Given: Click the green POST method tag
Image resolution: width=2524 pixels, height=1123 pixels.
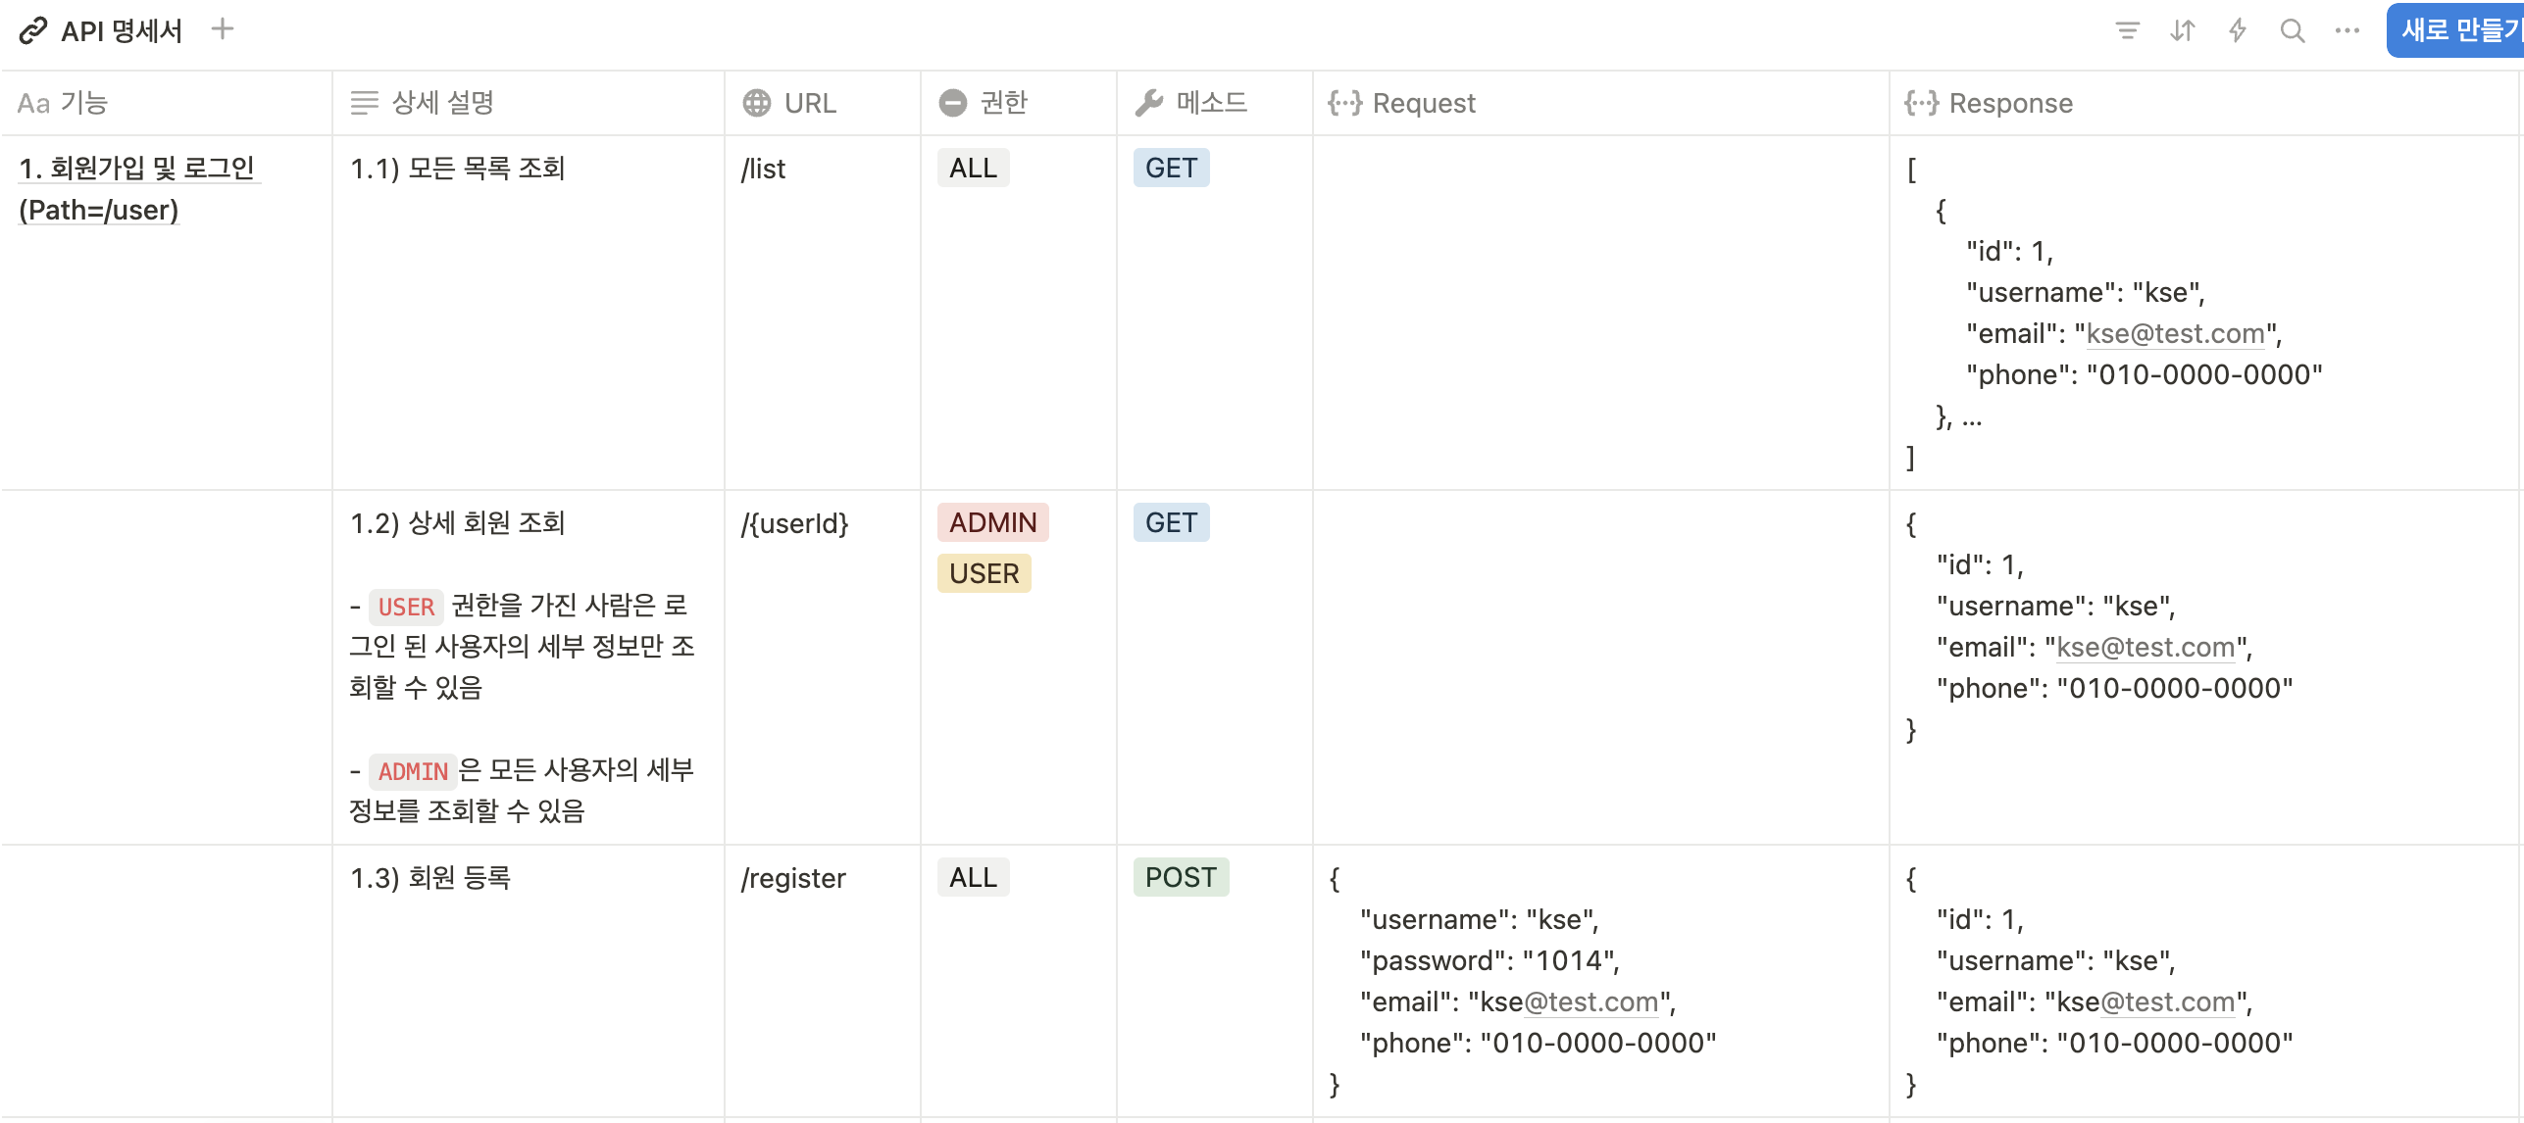Looking at the screenshot, I should click(1181, 877).
